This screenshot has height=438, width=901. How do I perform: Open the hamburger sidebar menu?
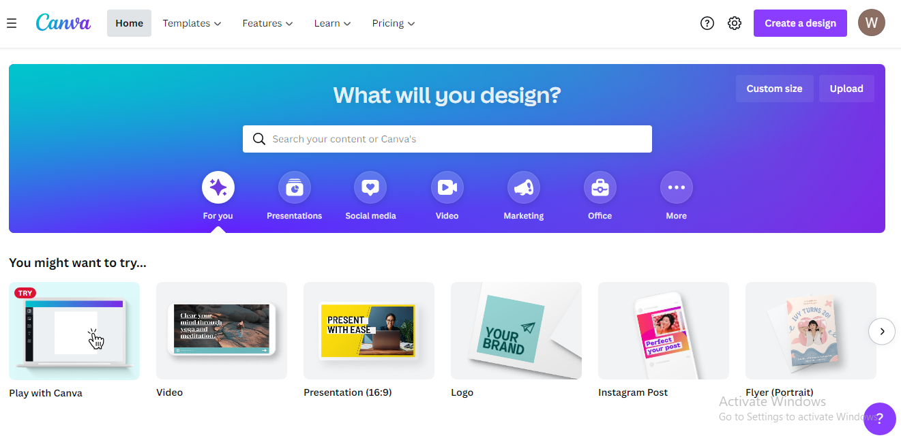[12, 23]
